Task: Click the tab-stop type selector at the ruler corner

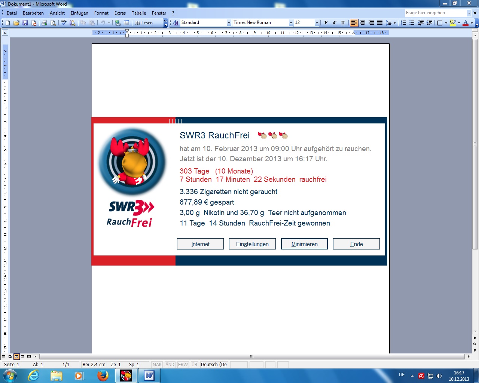Action: [5, 33]
